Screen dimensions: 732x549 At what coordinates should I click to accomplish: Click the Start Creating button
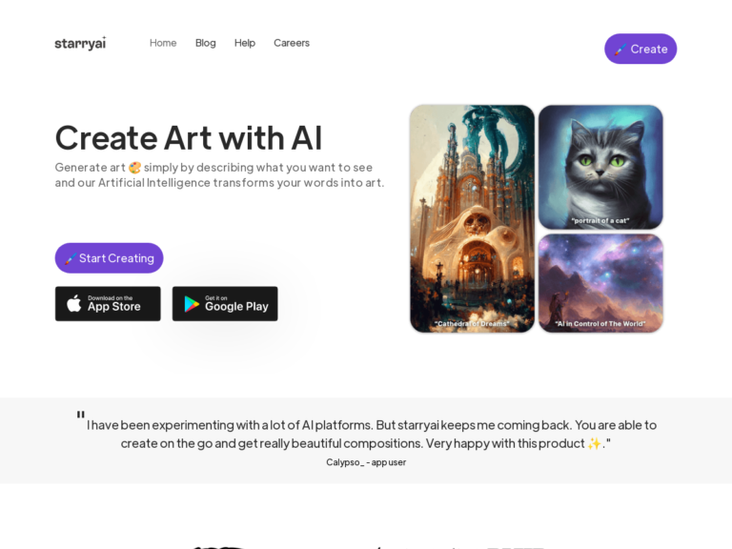[x=110, y=257]
